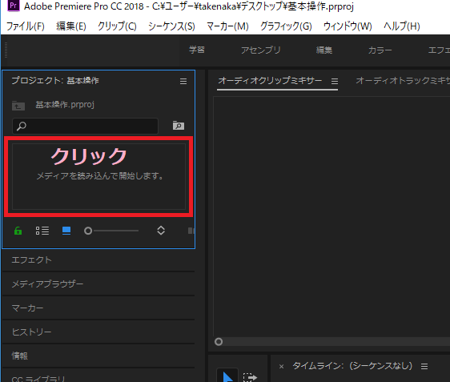Open the ファイル(F) menu
The image size is (450, 382).
coord(26,26)
